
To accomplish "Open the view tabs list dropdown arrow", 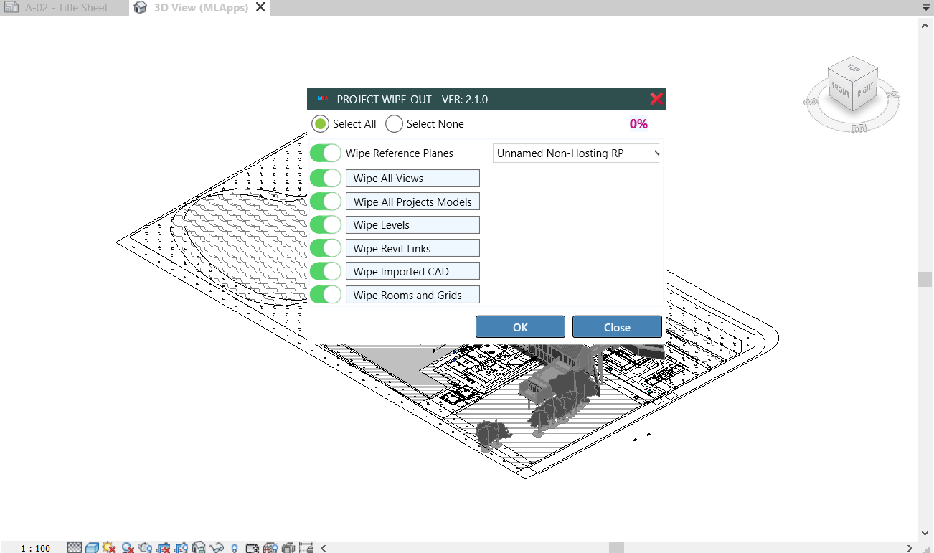I will tap(925, 7).
